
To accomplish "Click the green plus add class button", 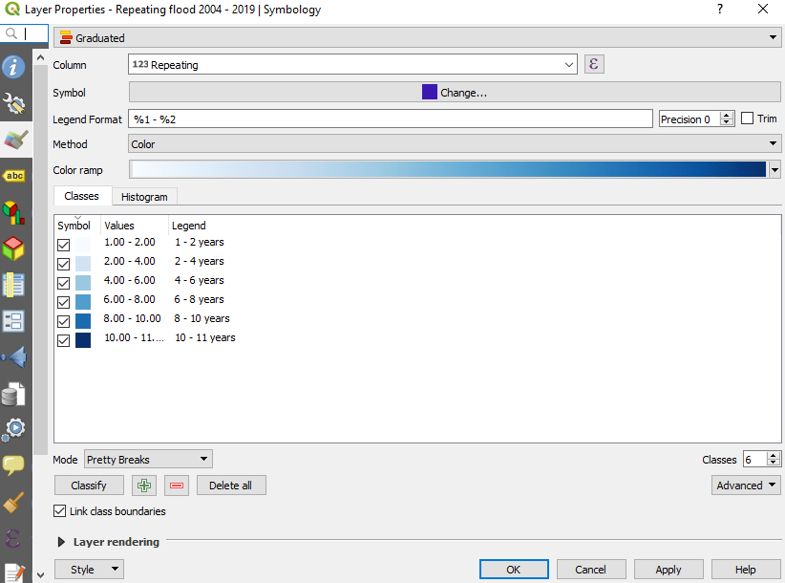I will click(144, 486).
